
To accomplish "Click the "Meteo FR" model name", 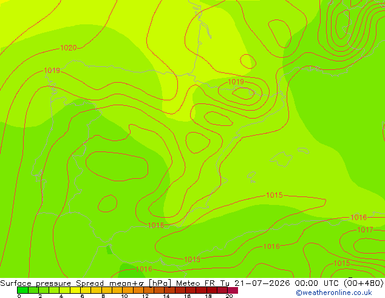I will coord(196,283).
